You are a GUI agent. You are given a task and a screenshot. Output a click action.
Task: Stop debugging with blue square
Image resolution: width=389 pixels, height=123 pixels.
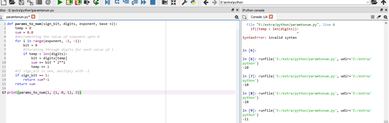(x=152, y=2)
